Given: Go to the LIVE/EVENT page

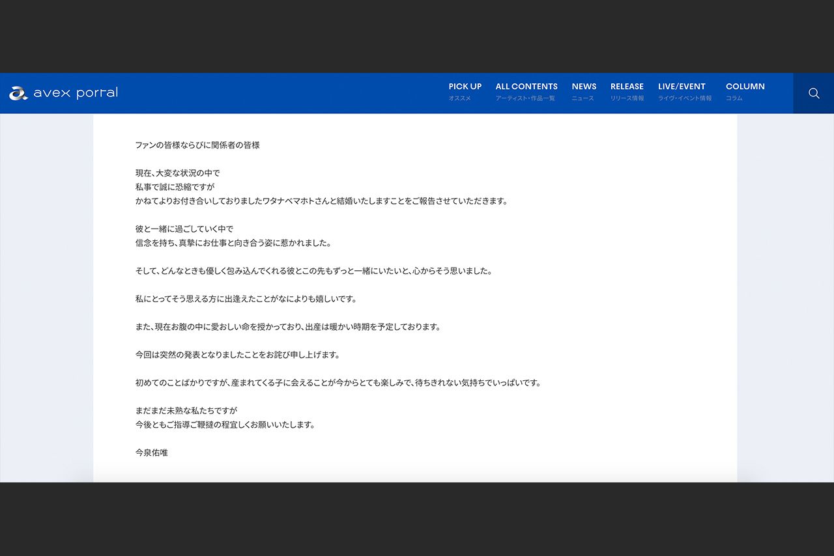Looking at the screenshot, I should pos(682,86).
